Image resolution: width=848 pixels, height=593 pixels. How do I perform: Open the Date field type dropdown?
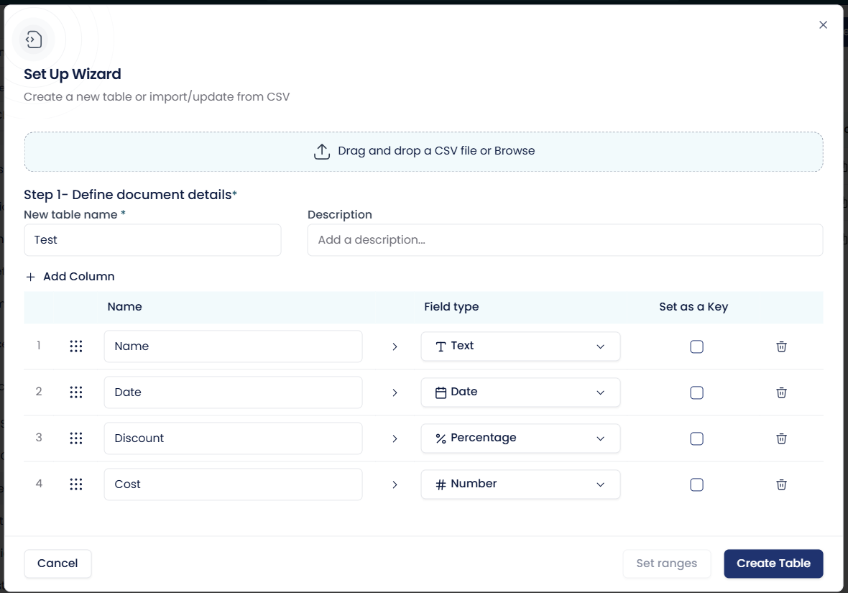[520, 392]
